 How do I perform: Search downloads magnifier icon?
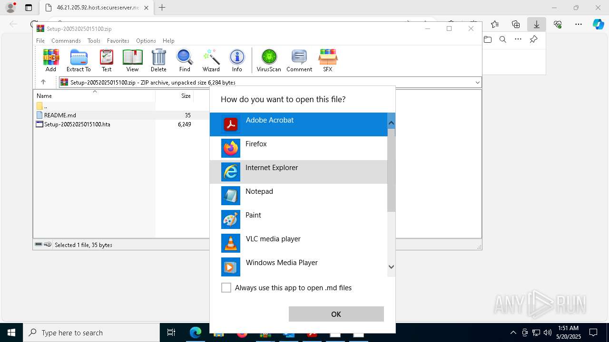coord(503,39)
